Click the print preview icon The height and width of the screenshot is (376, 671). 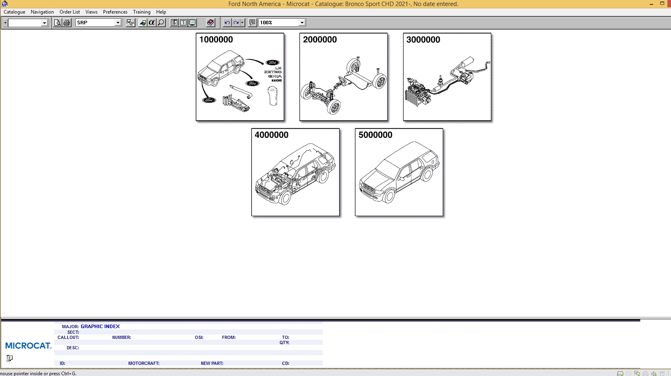(x=58, y=23)
